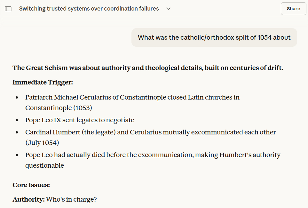Click the '(1053)' text in first bullet
The width and height of the screenshot is (308, 208).
click(x=83, y=108)
